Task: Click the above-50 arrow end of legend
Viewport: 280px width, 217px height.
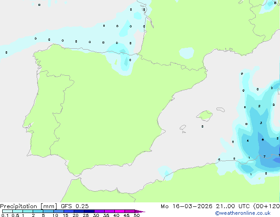Action: pos(140,211)
